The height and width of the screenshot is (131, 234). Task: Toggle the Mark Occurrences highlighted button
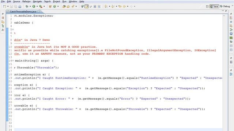[87, 7]
